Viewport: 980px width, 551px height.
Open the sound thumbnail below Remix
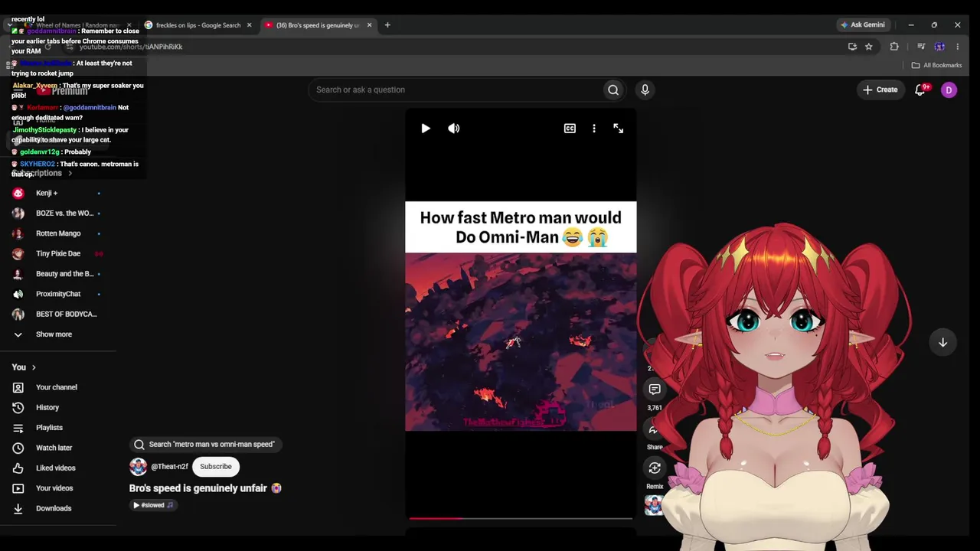pos(654,505)
